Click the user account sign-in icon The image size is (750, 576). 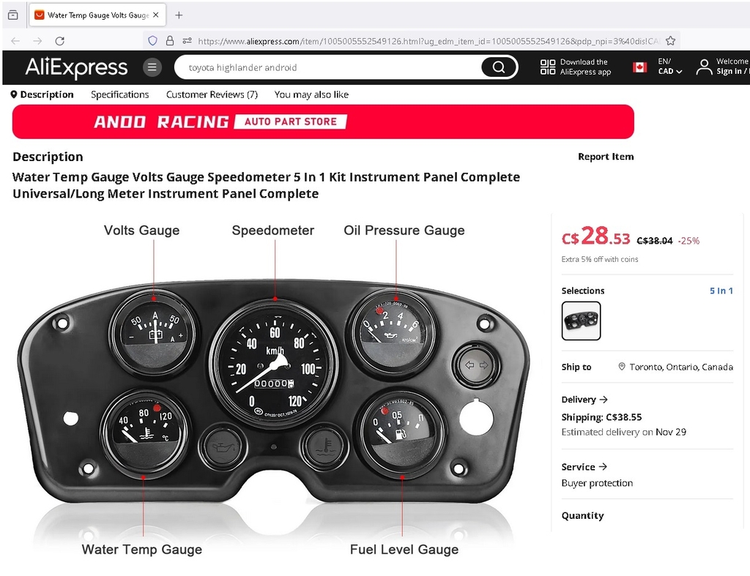coord(704,67)
